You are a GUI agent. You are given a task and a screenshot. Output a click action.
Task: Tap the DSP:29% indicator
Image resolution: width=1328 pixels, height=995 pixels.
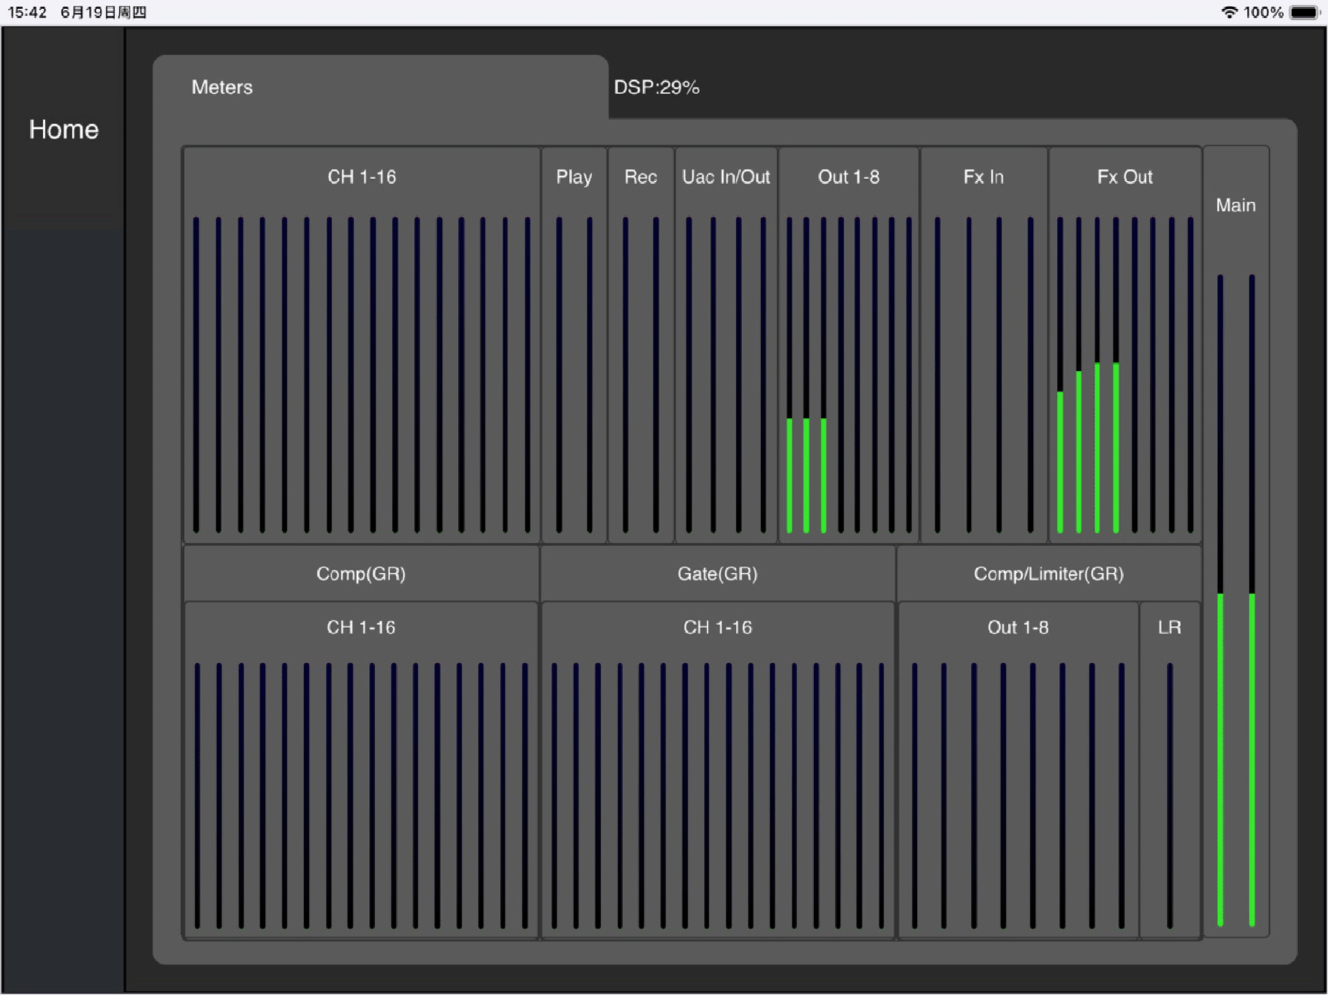pyautogui.click(x=656, y=87)
